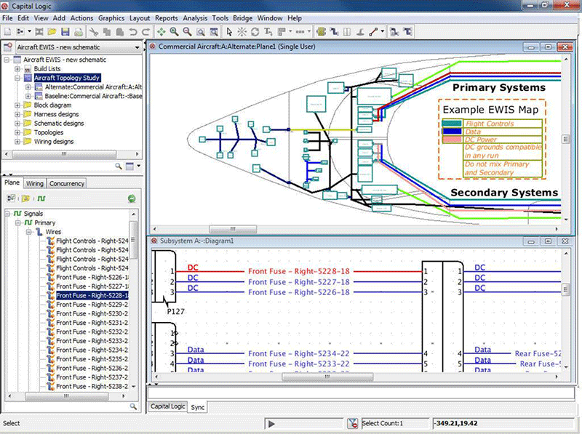The image size is (582, 434).
Task: Click the Undo arrow icon
Action: pos(133,32)
